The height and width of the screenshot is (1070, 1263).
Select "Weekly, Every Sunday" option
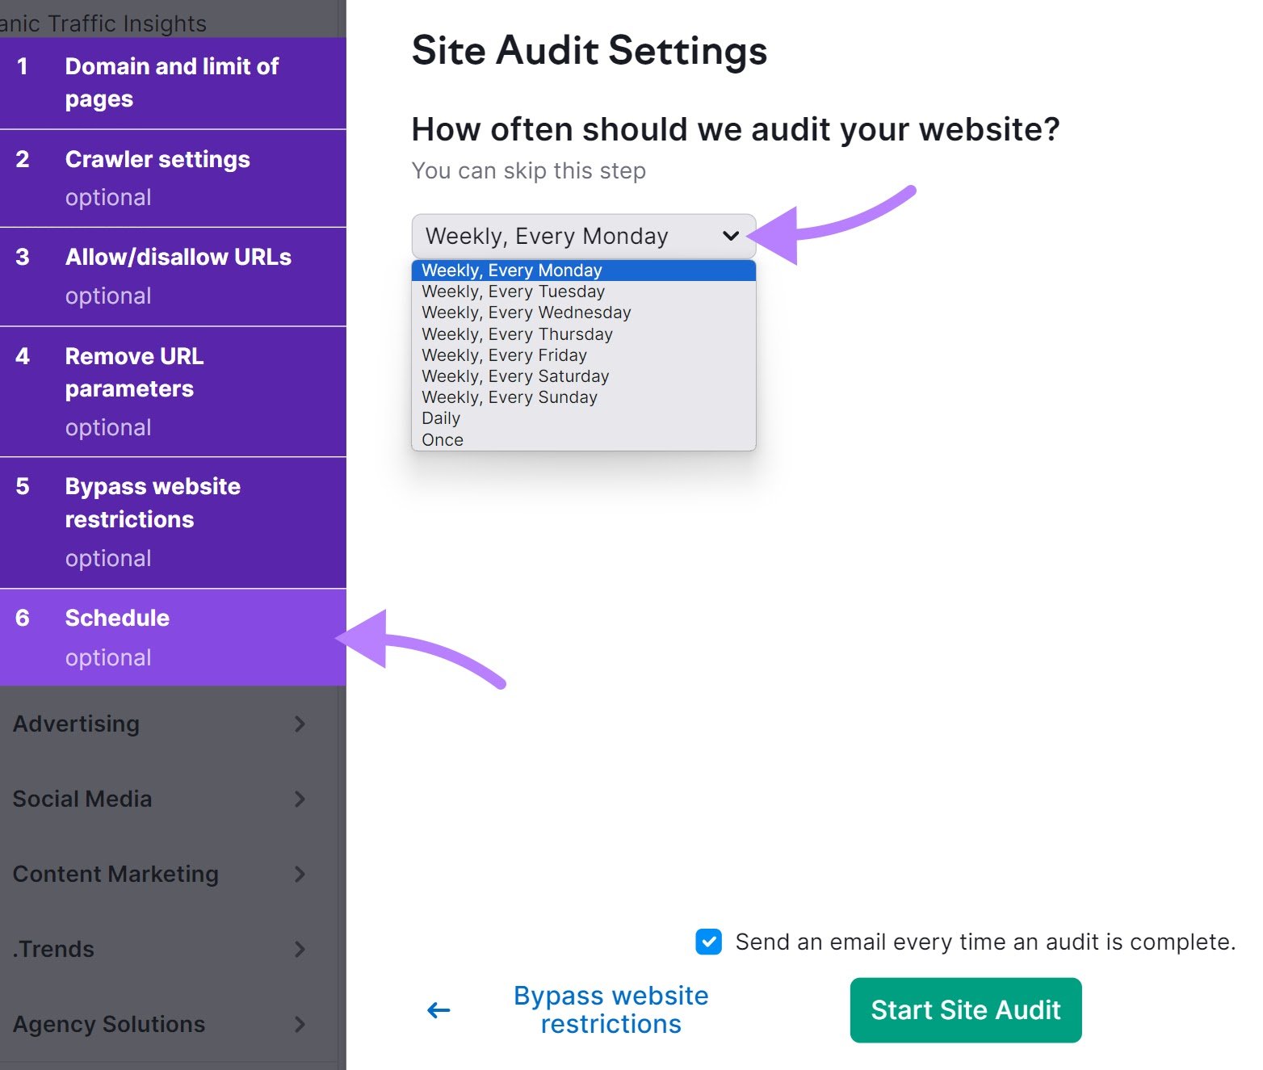pos(510,397)
